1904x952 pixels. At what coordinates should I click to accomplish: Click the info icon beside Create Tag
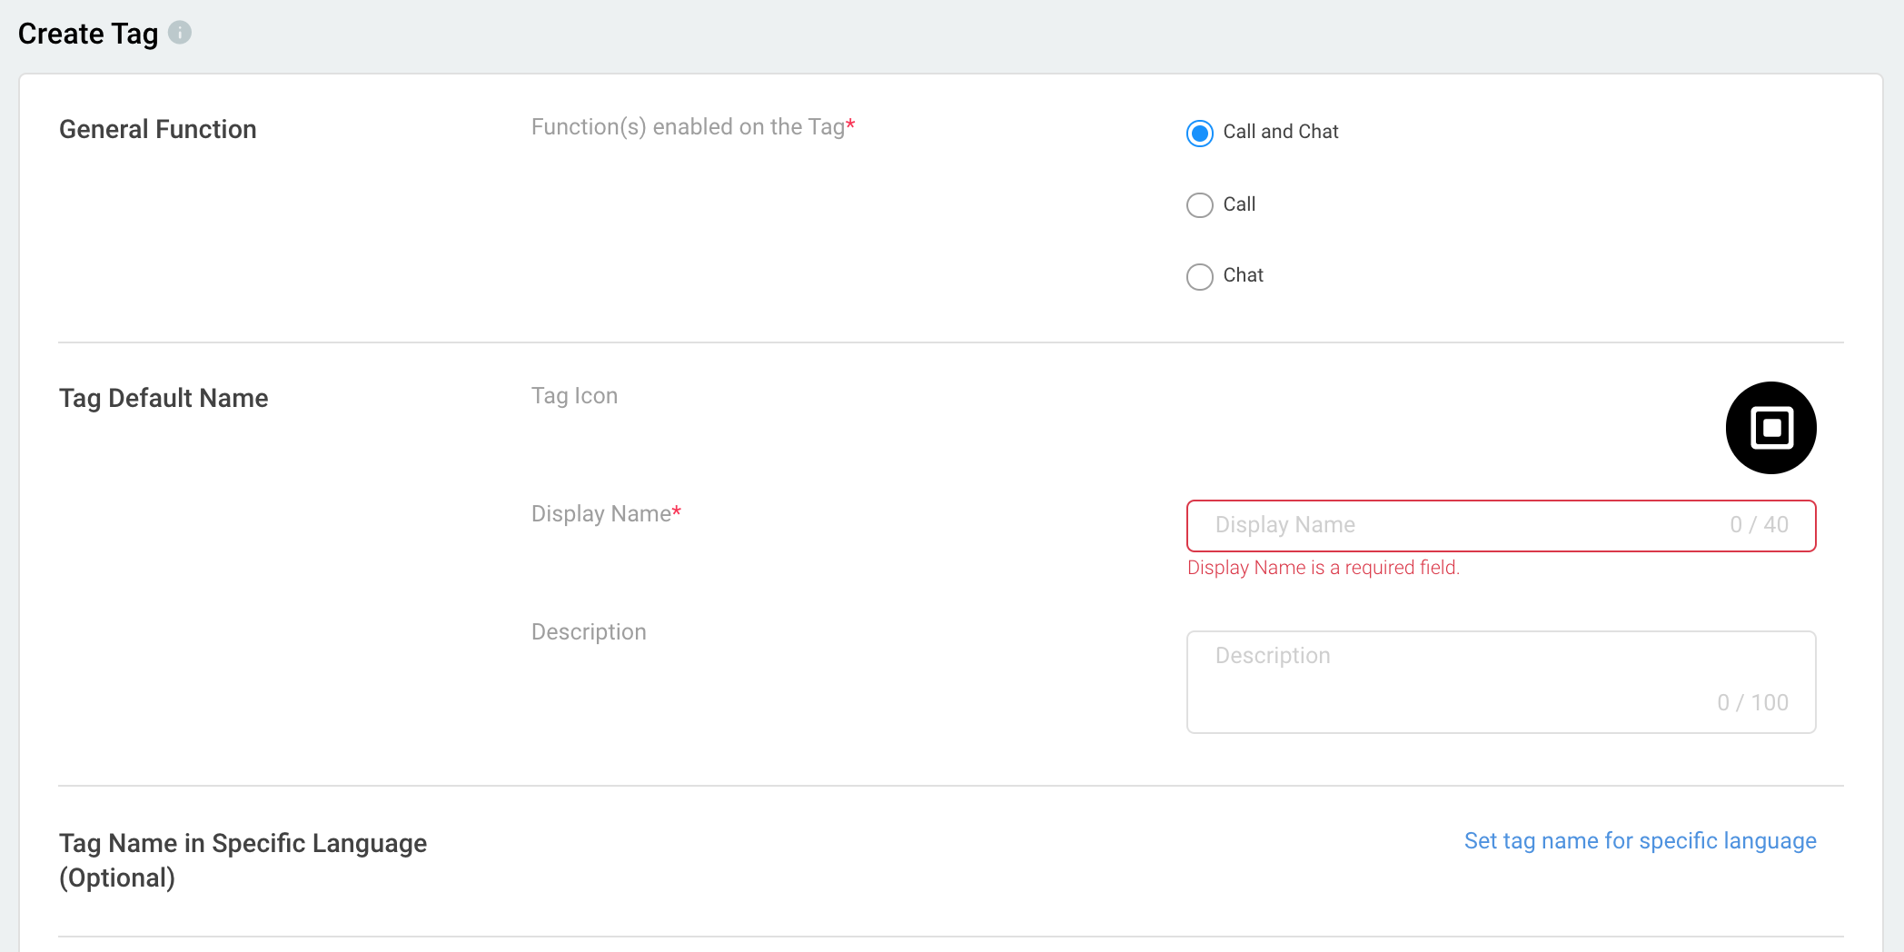(180, 33)
